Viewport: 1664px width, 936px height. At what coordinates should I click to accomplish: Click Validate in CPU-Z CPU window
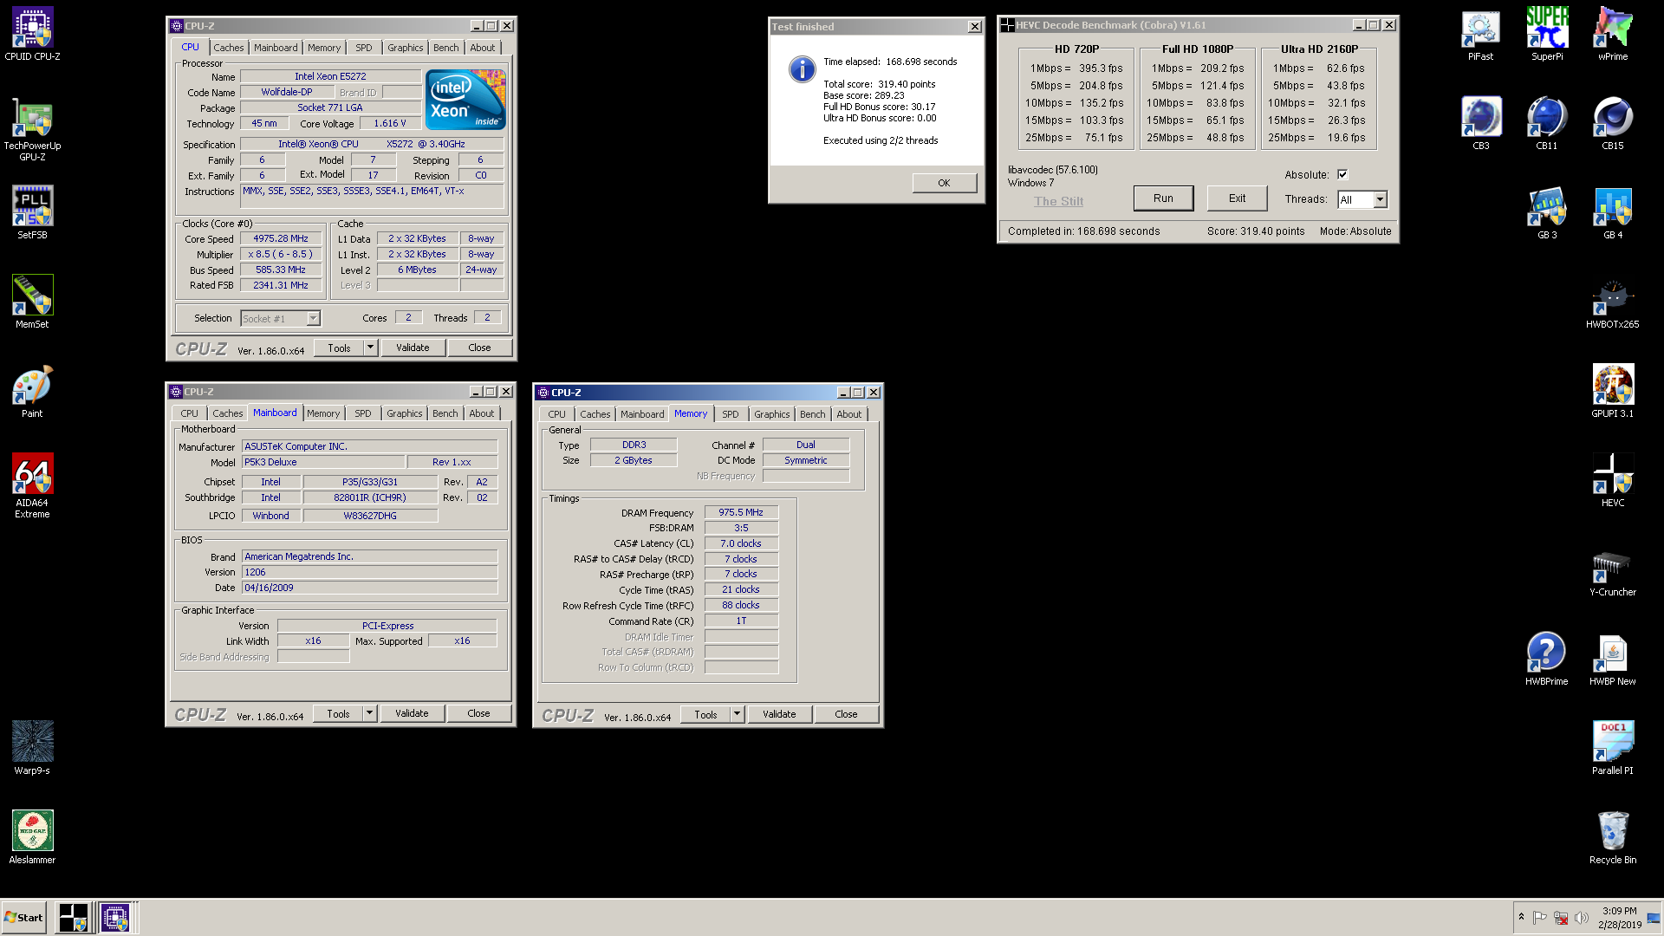point(413,348)
